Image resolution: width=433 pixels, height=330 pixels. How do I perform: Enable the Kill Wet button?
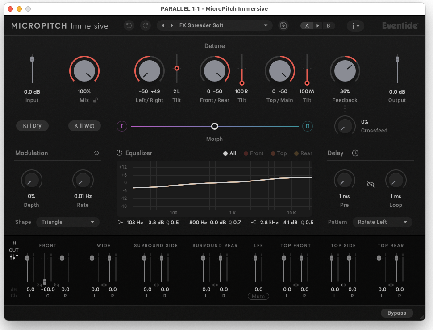tap(84, 126)
